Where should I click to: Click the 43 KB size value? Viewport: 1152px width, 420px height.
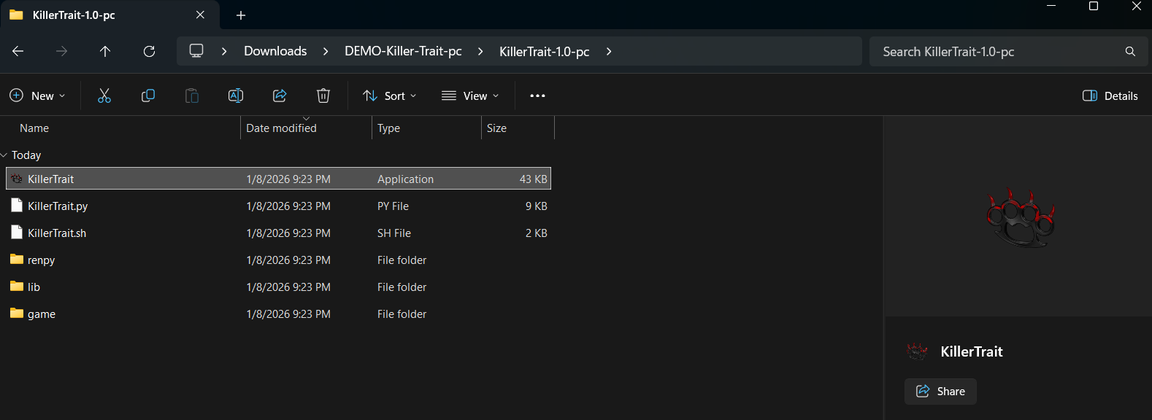click(x=533, y=179)
